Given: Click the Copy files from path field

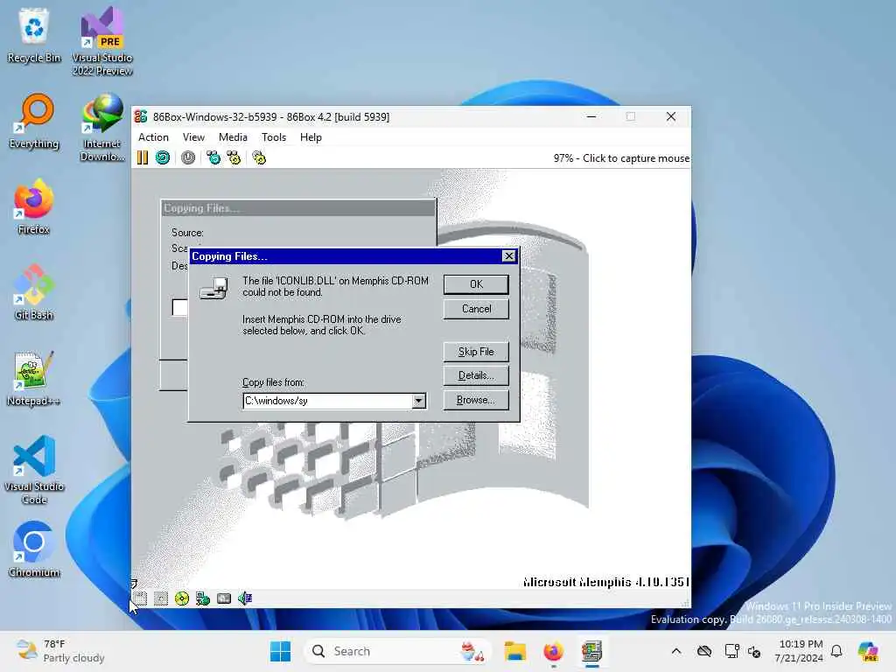Looking at the screenshot, I should click(328, 401).
